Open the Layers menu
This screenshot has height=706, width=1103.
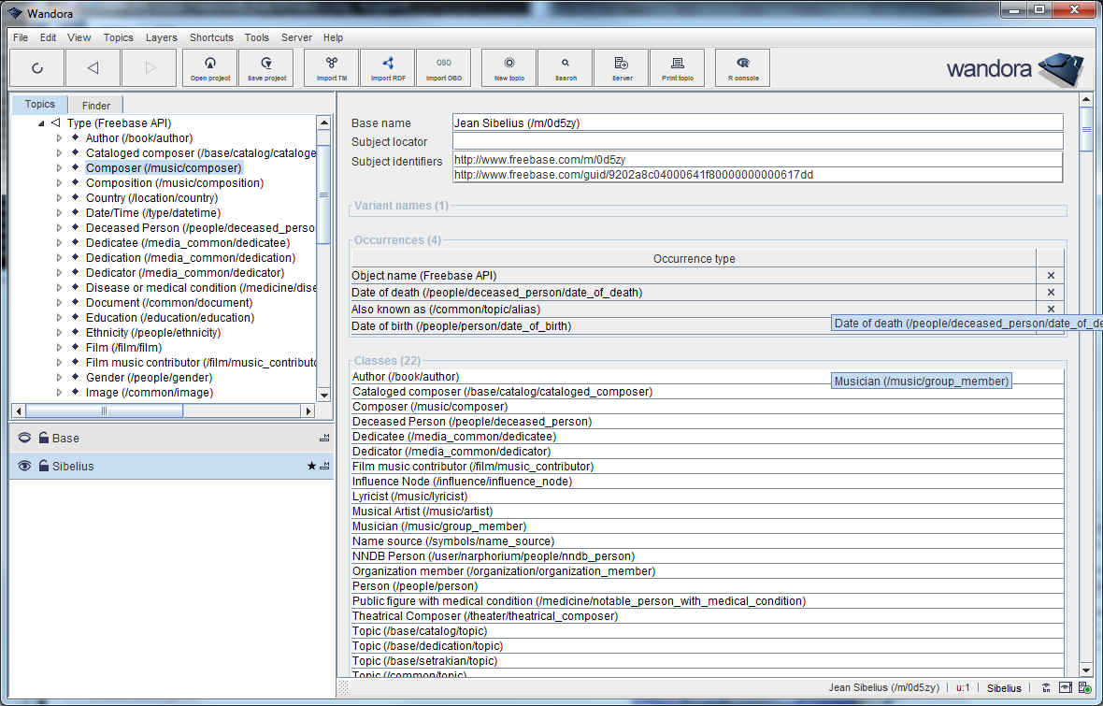click(x=161, y=37)
